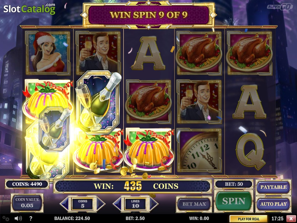Click the green SPIN button
This screenshot has height=223, width=297.
233,201
